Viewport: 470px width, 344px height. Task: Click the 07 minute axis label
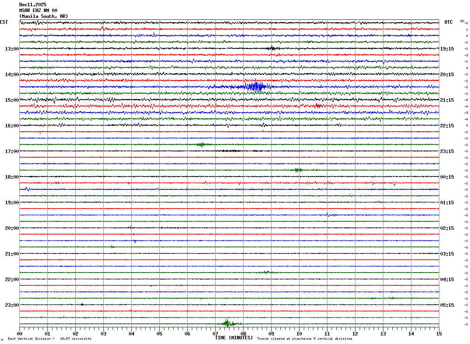click(x=215, y=334)
